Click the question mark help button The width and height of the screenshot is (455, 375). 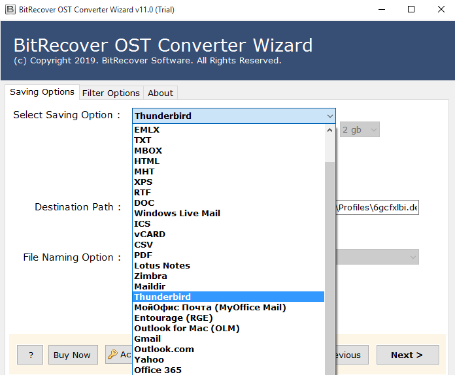point(30,355)
